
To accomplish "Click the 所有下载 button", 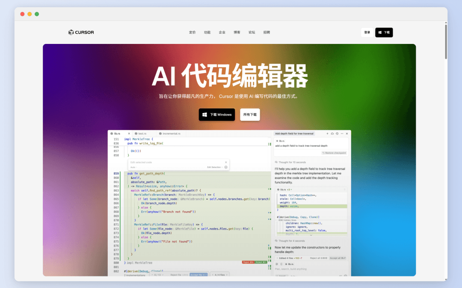I will 250,115.
